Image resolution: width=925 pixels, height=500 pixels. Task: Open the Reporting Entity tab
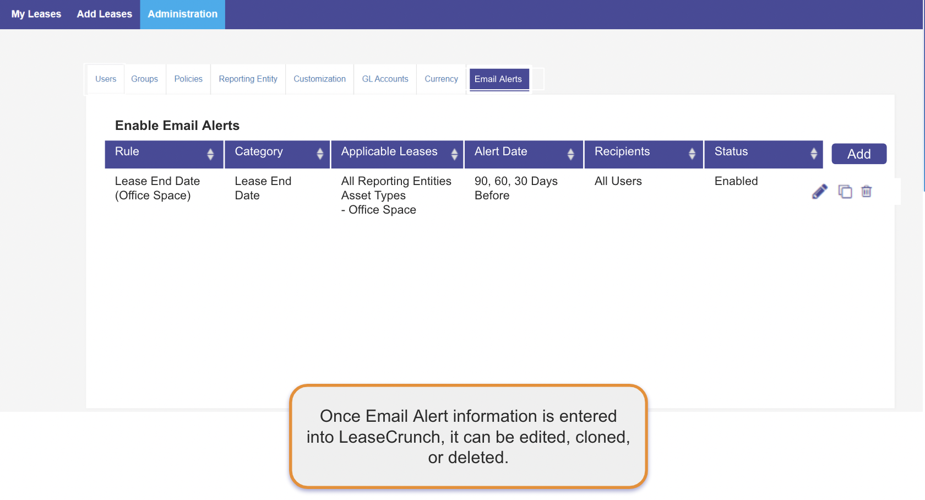coord(248,79)
